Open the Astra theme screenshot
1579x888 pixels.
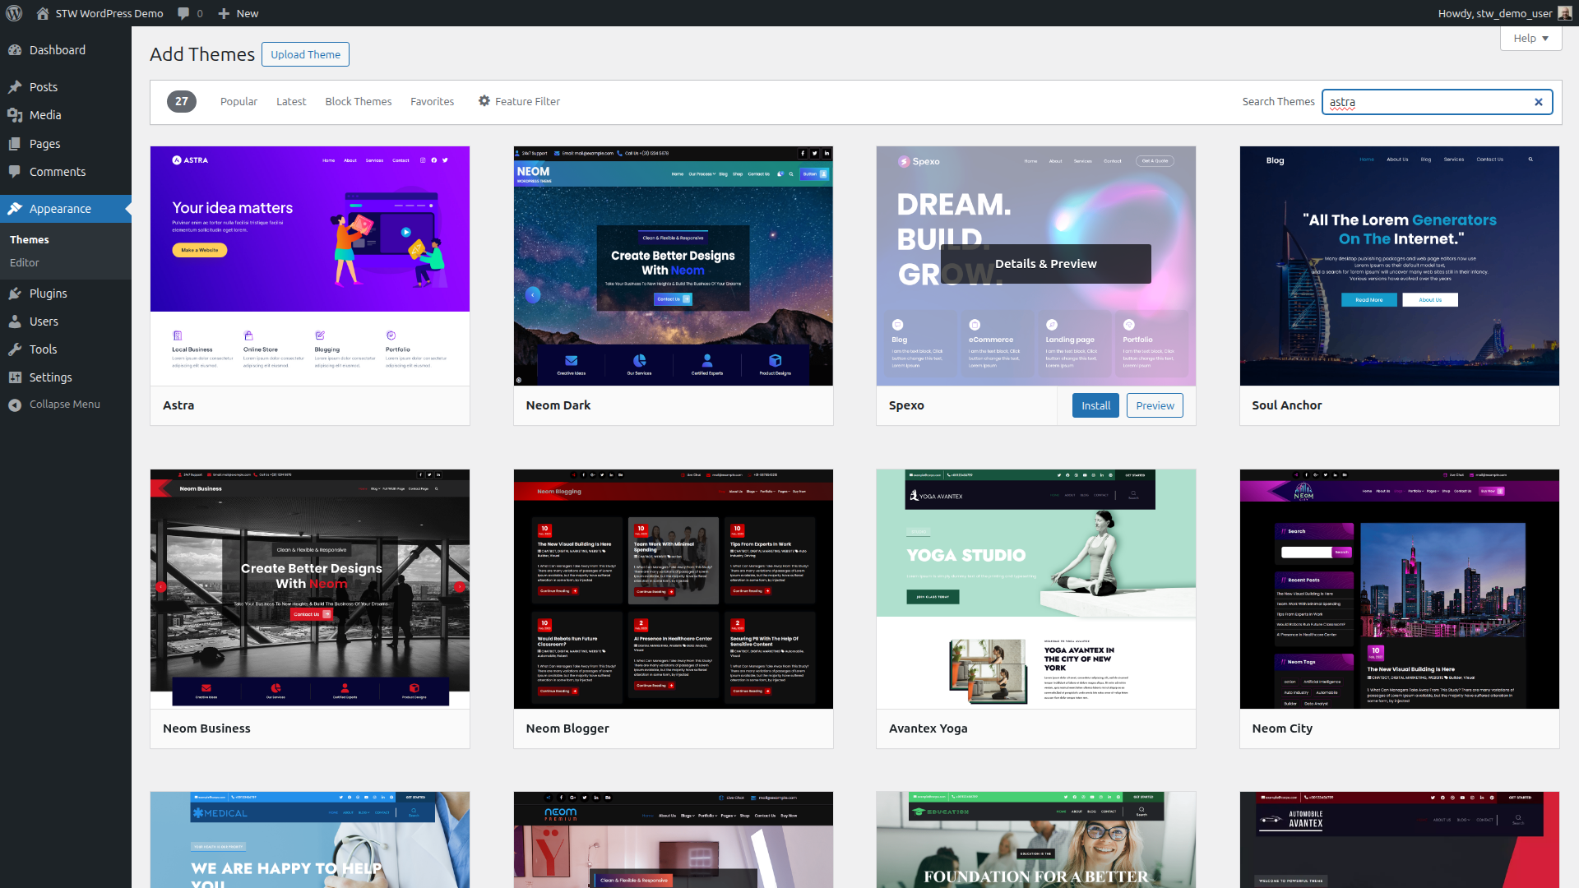[310, 266]
